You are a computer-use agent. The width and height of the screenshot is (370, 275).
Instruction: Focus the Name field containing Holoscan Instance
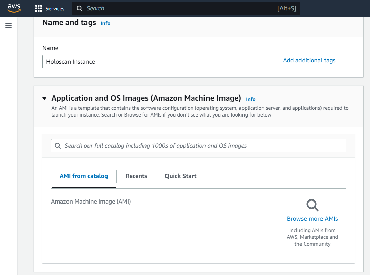point(158,62)
